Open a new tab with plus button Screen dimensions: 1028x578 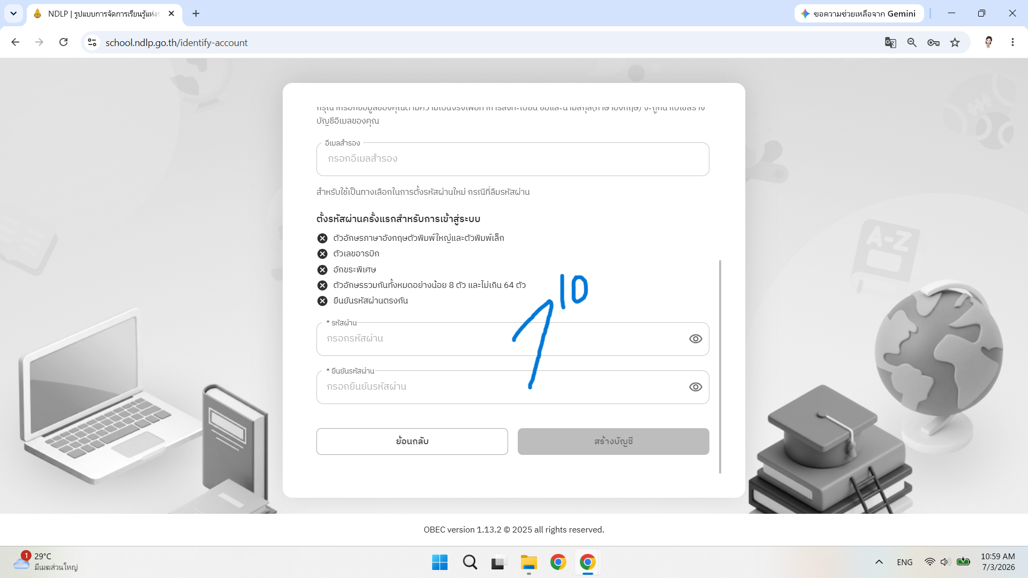pos(196,13)
